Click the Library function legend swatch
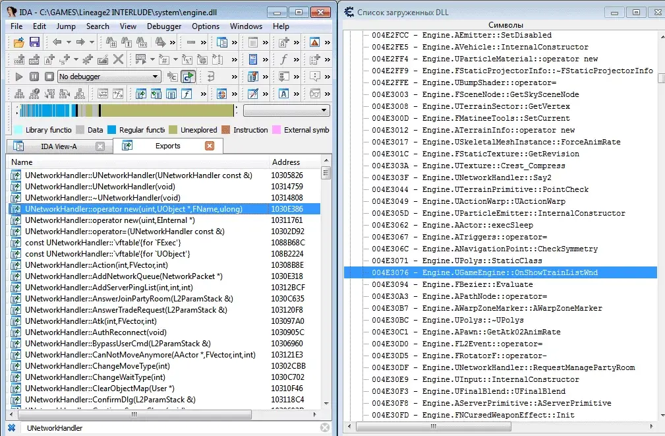Screen dimensions: 665x436 (x=18, y=130)
